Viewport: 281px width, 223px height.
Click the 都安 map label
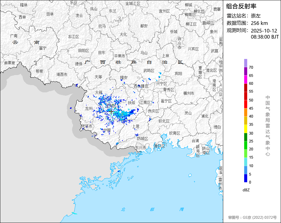(144, 26)
